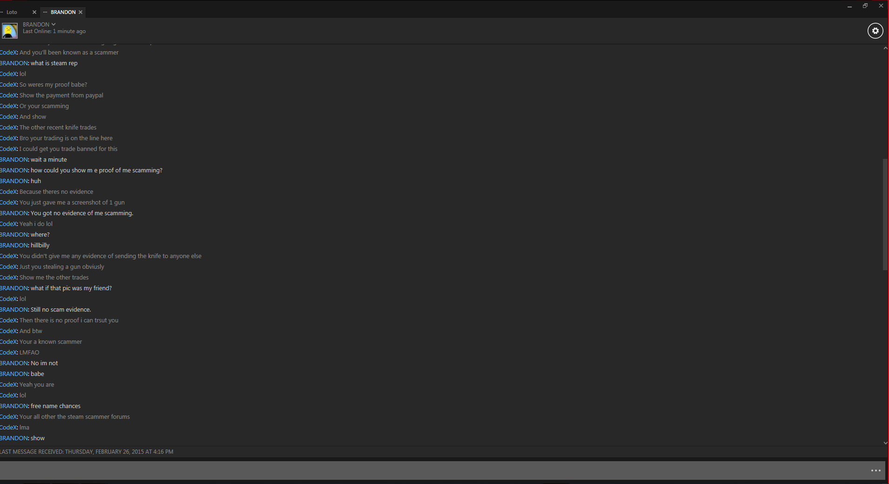
Task: Focus the message input box
Action: click(433, 470)
